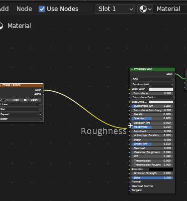Image resolution: width=187 pixels, height=201 pixels.
Task: Click the Normal input socket on Principled BSDF
Action: click(129, 182)
